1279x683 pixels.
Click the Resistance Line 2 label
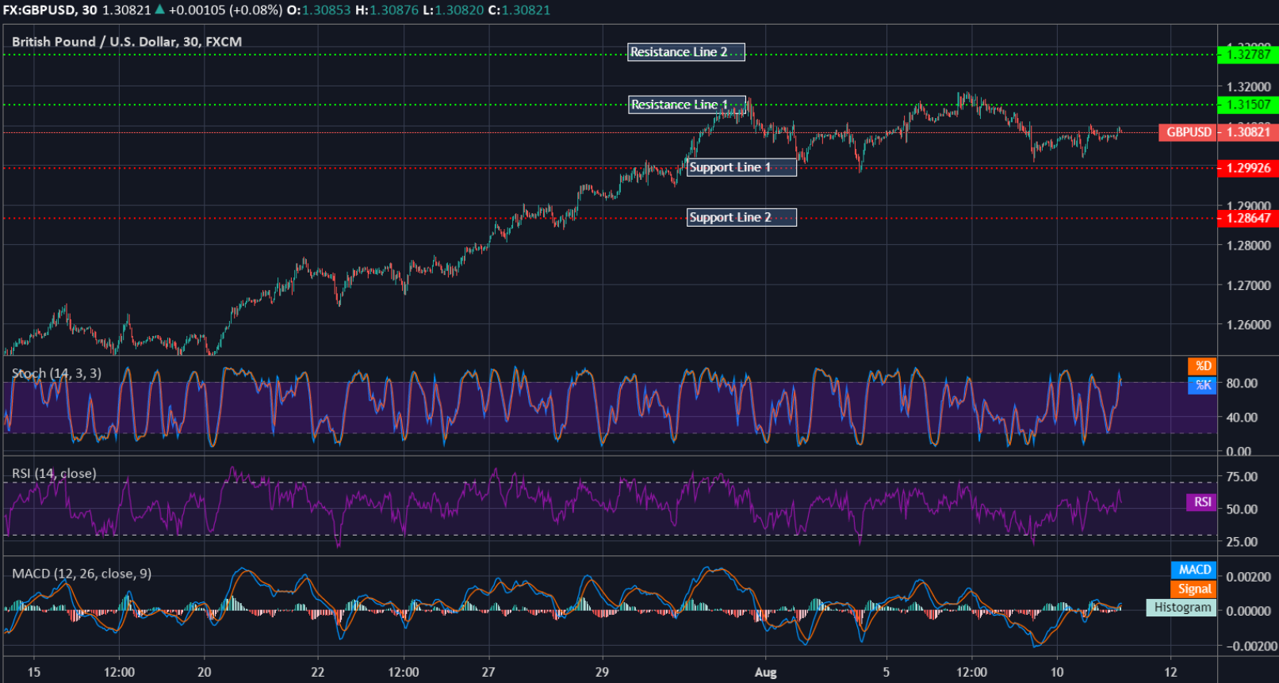(686, 52)
